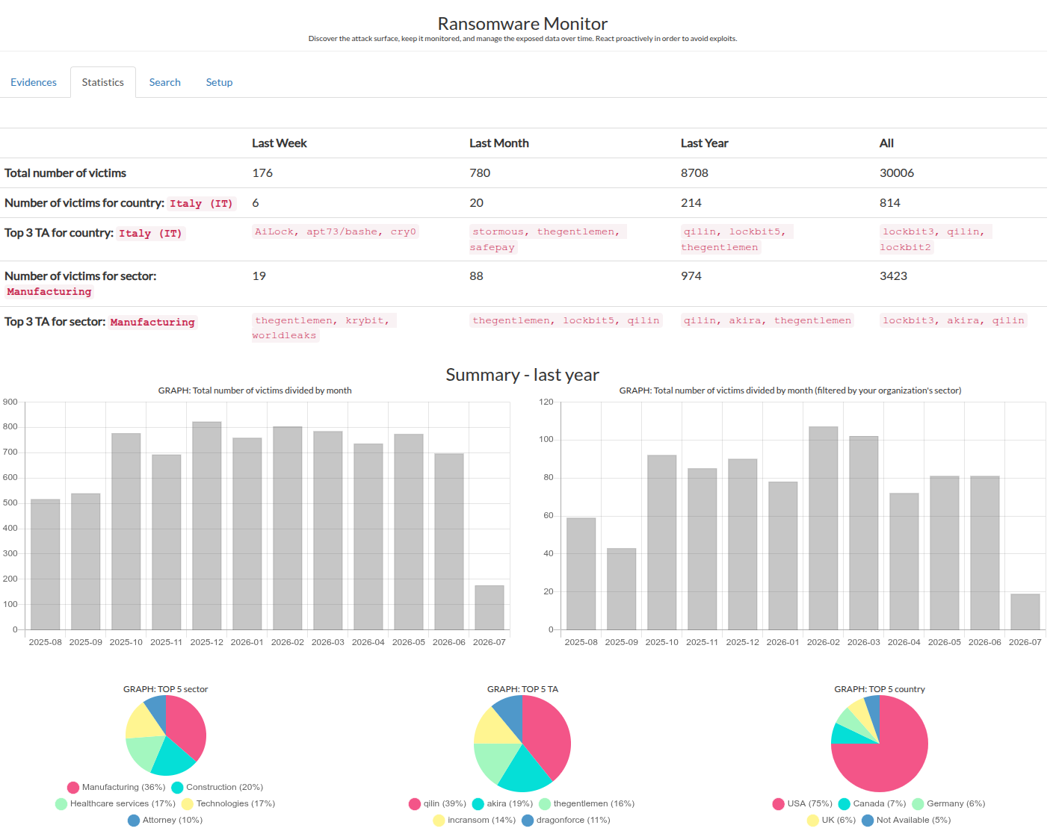Toggle USA legend swatch in country chart
The image size is (1056, 834).
(779, 804)
